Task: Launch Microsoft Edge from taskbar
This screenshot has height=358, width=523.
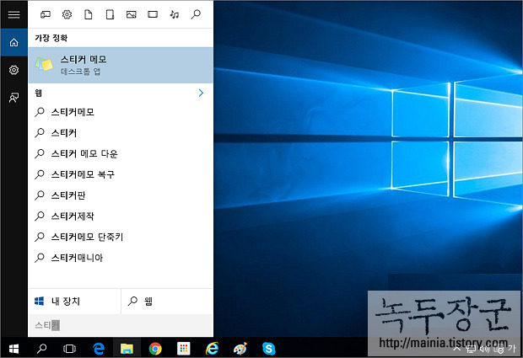Action: (99, 349)
